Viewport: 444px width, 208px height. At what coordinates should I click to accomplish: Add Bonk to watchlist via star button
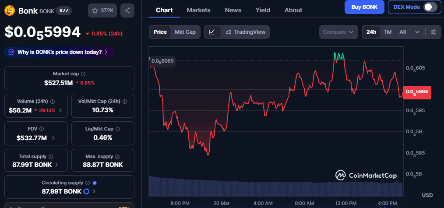[102, 11]
